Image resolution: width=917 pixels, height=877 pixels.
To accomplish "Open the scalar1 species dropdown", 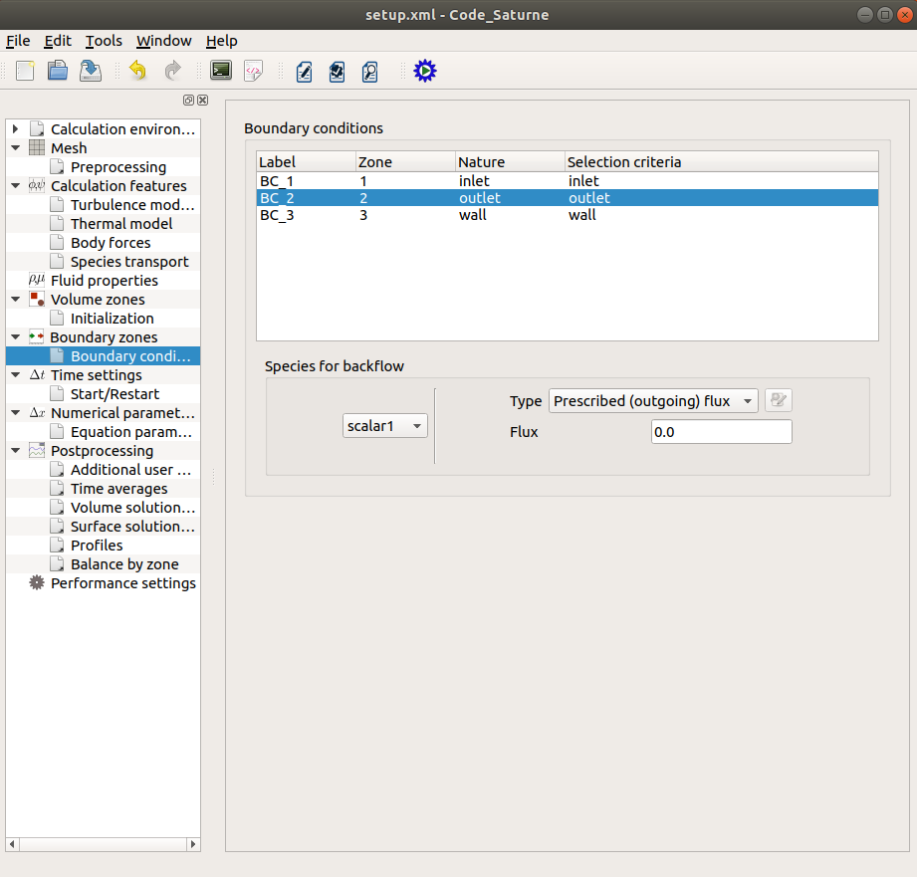I will point(384,426).
